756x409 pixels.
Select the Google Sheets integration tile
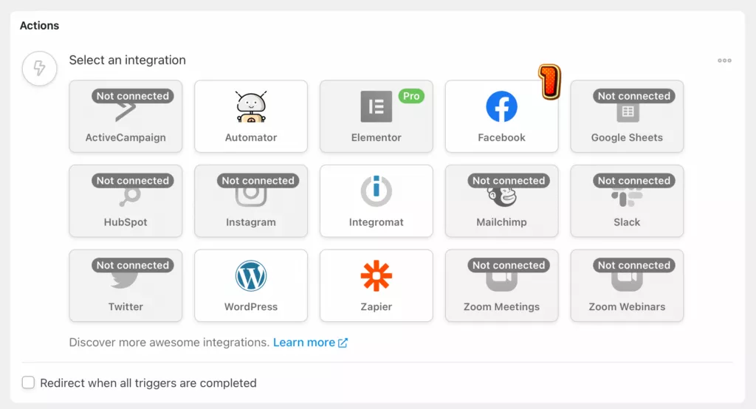click(627, 116)
